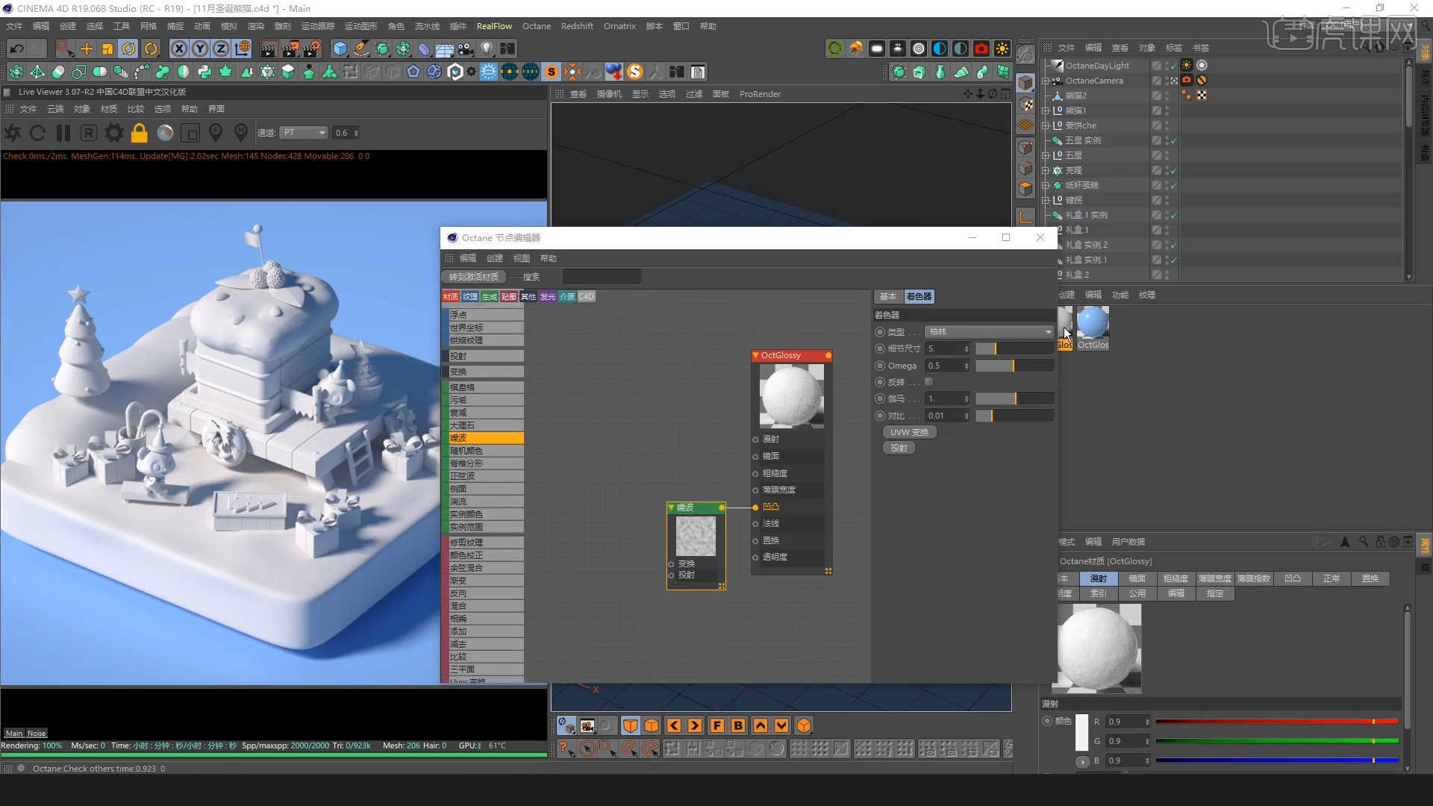
Task: Click the undo arrow in top toolbar
Action: 16,49
